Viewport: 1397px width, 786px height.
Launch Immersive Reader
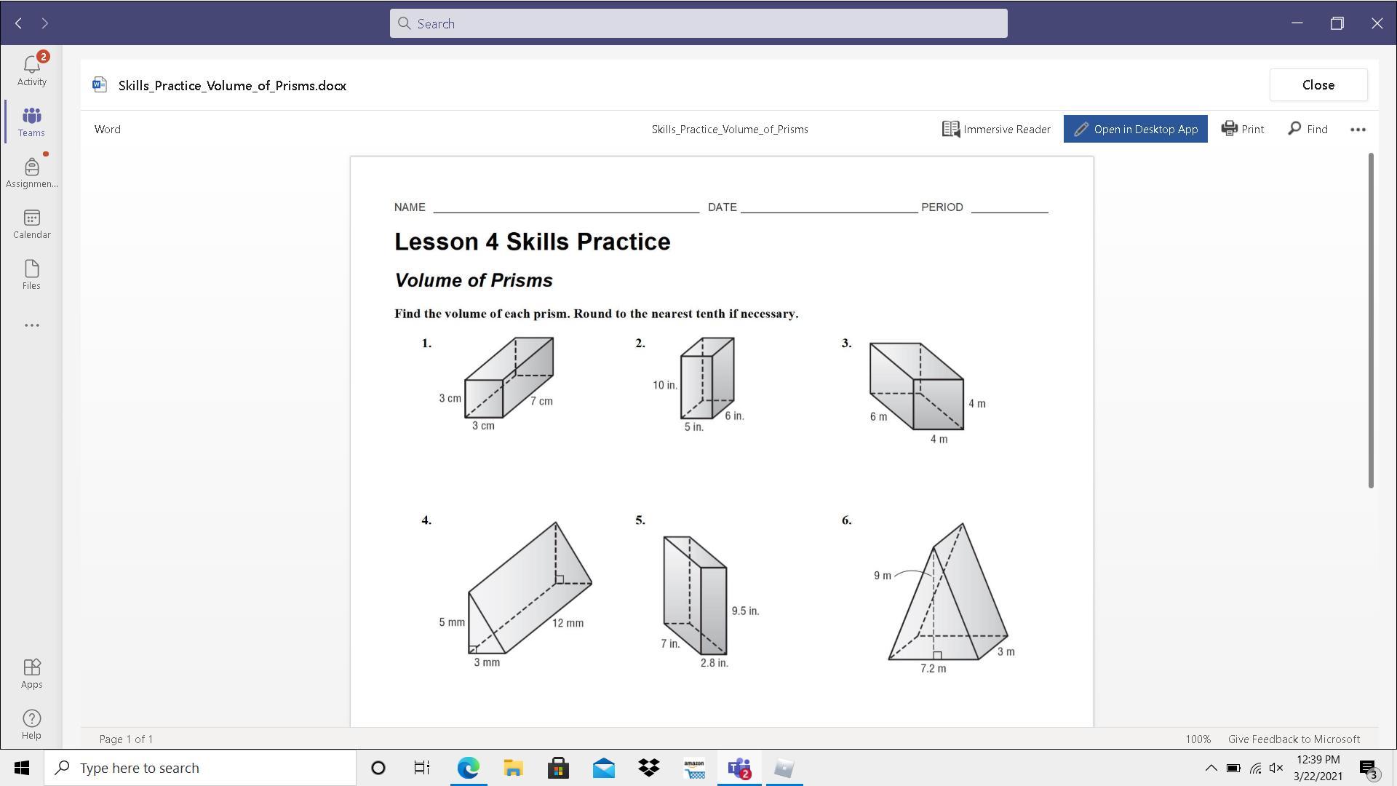coord(996,129)
